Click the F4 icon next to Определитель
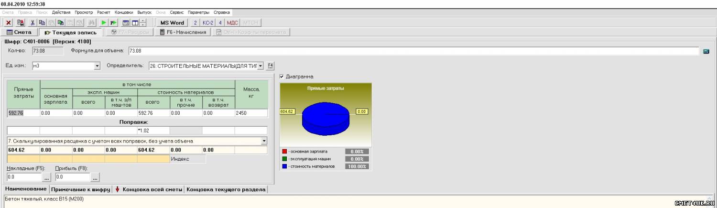This screenshot has height=208, width=717. tap(271, 66)
